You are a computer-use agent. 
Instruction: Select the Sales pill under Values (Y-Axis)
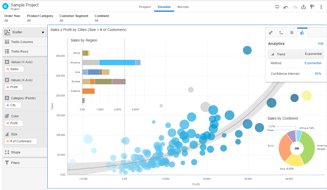[x=14, y=69]
